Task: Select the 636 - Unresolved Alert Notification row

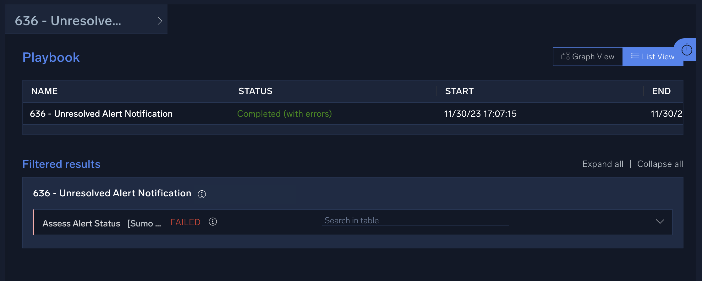Action: pyautogui.click(x=101, y=114)
